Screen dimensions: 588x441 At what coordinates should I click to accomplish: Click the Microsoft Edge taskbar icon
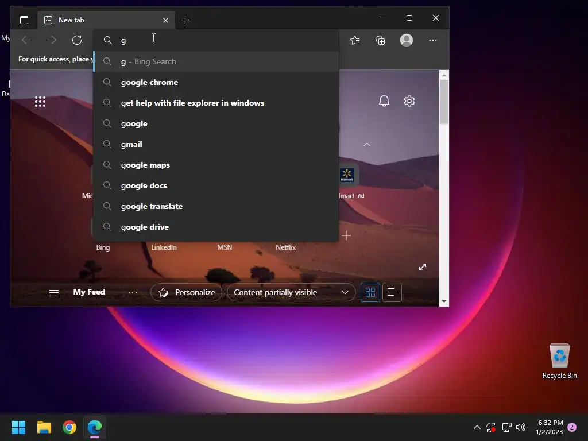point(95,427)
